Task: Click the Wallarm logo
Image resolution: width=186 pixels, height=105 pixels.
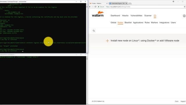Action: [98, 14]
